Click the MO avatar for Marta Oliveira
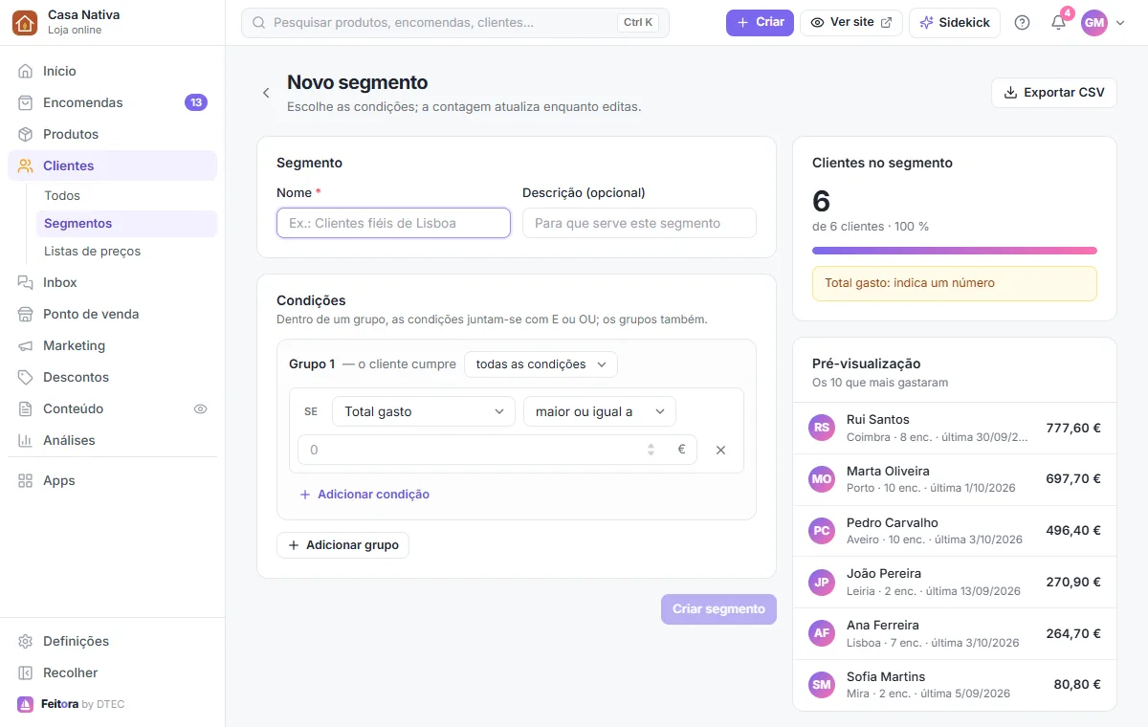 tap(822, 479)
